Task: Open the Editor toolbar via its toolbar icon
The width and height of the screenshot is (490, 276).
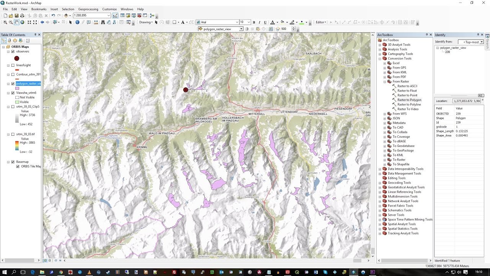Action: 115,15
